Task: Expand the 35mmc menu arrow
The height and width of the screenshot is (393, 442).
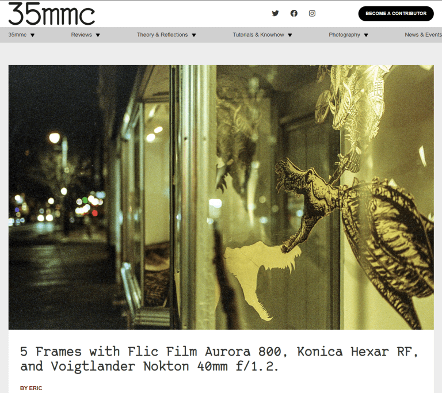Action: coord(32,35)
